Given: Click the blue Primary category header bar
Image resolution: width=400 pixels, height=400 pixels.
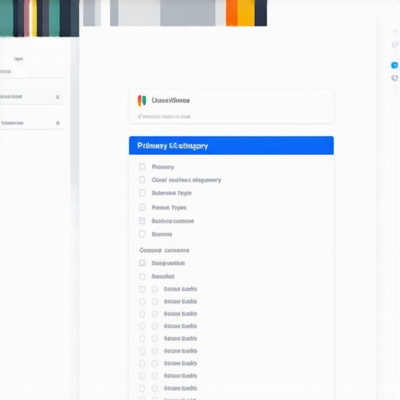Looking at the screenshot, I should [231, 145].
